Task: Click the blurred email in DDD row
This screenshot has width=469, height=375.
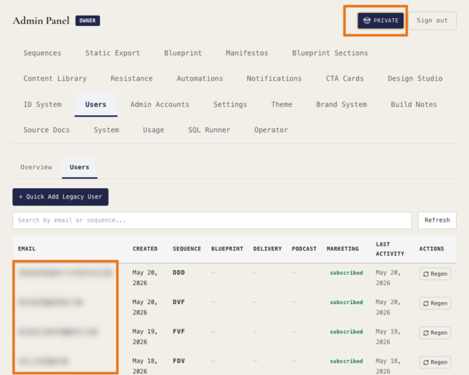Action: point(65,272)
